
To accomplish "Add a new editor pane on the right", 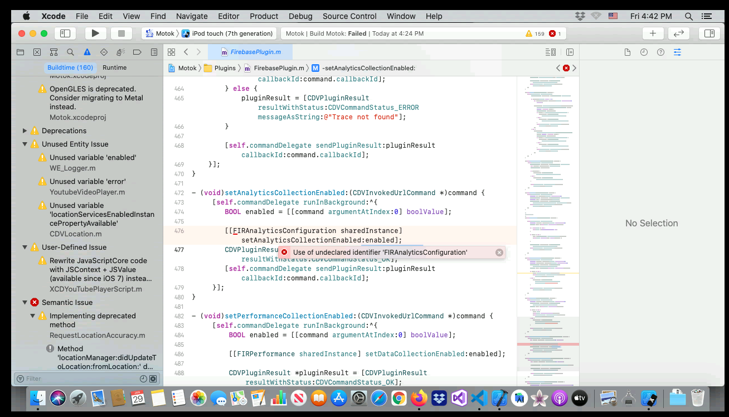I will 570,52.
